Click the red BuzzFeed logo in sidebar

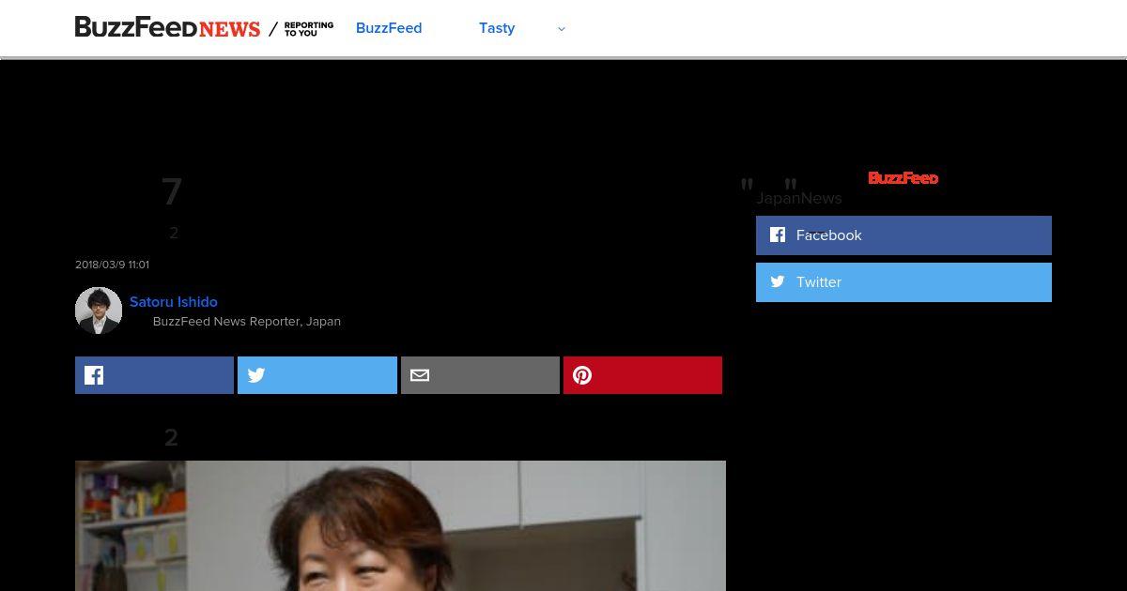coord(903,178)
